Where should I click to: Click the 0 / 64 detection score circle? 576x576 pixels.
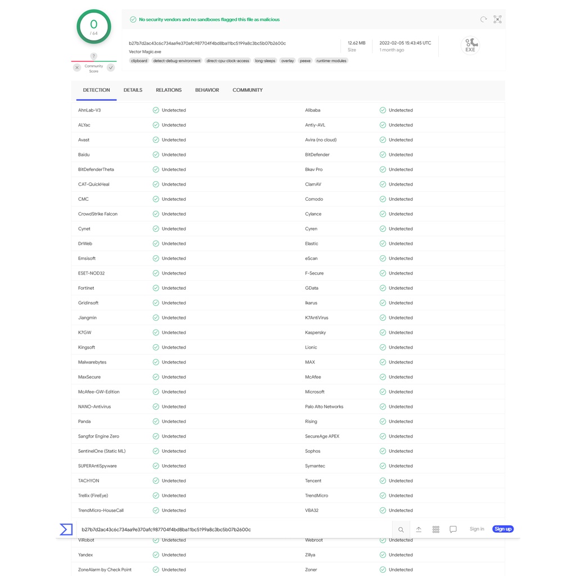click(x=94, y=27)
